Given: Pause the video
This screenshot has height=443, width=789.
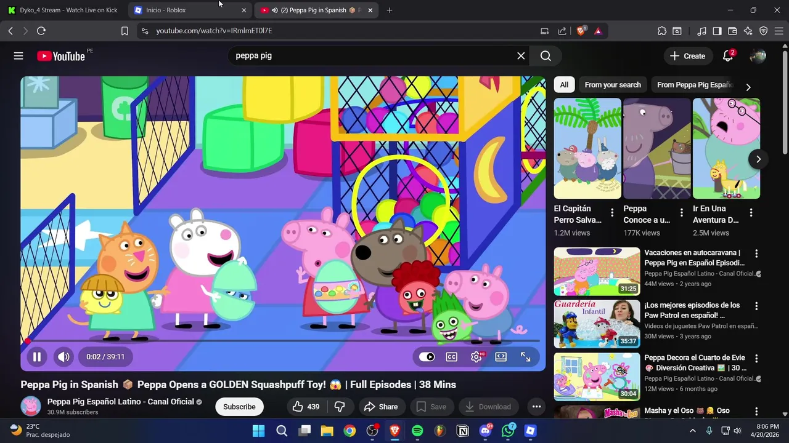Looking at the screenshot, I should coord(37,357).
